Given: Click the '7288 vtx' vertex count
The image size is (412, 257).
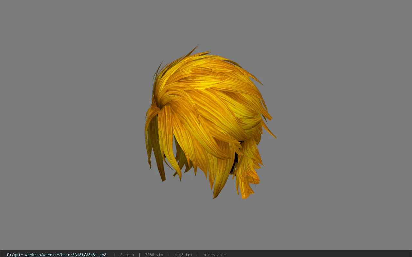Looking at the screenshot, I should click(154, 255).
